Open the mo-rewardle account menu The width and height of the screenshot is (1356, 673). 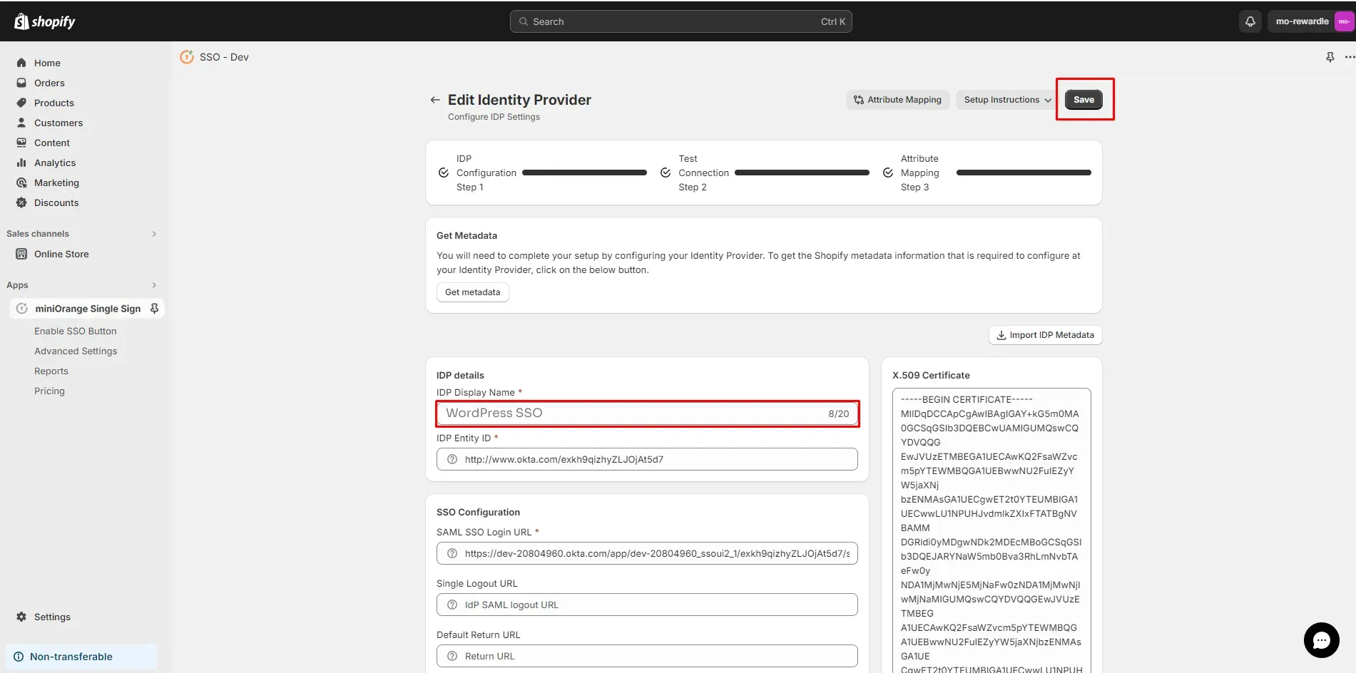coord(1311,21)
